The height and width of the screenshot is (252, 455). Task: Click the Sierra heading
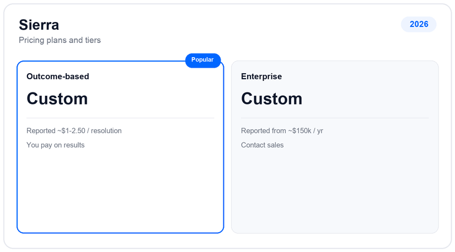pos(39,25)
